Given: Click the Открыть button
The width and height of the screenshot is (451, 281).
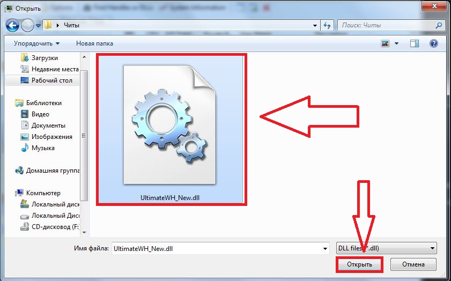Looking at the screenshot, I should tap(359, 264).
